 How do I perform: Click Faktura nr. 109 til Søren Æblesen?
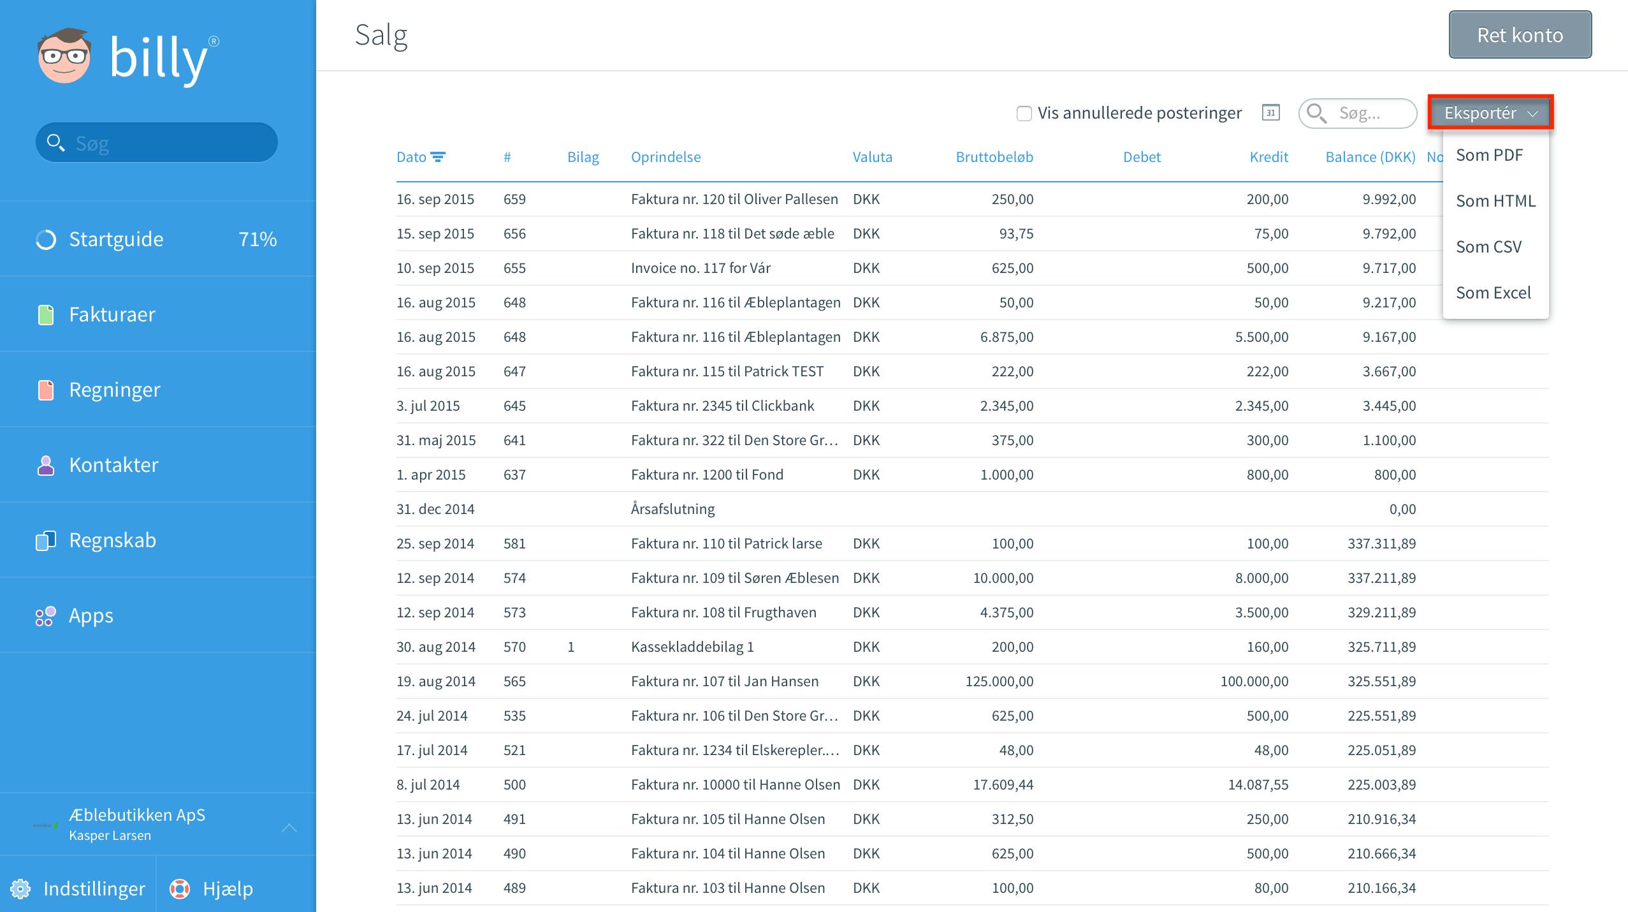click(x=735, y=578)
